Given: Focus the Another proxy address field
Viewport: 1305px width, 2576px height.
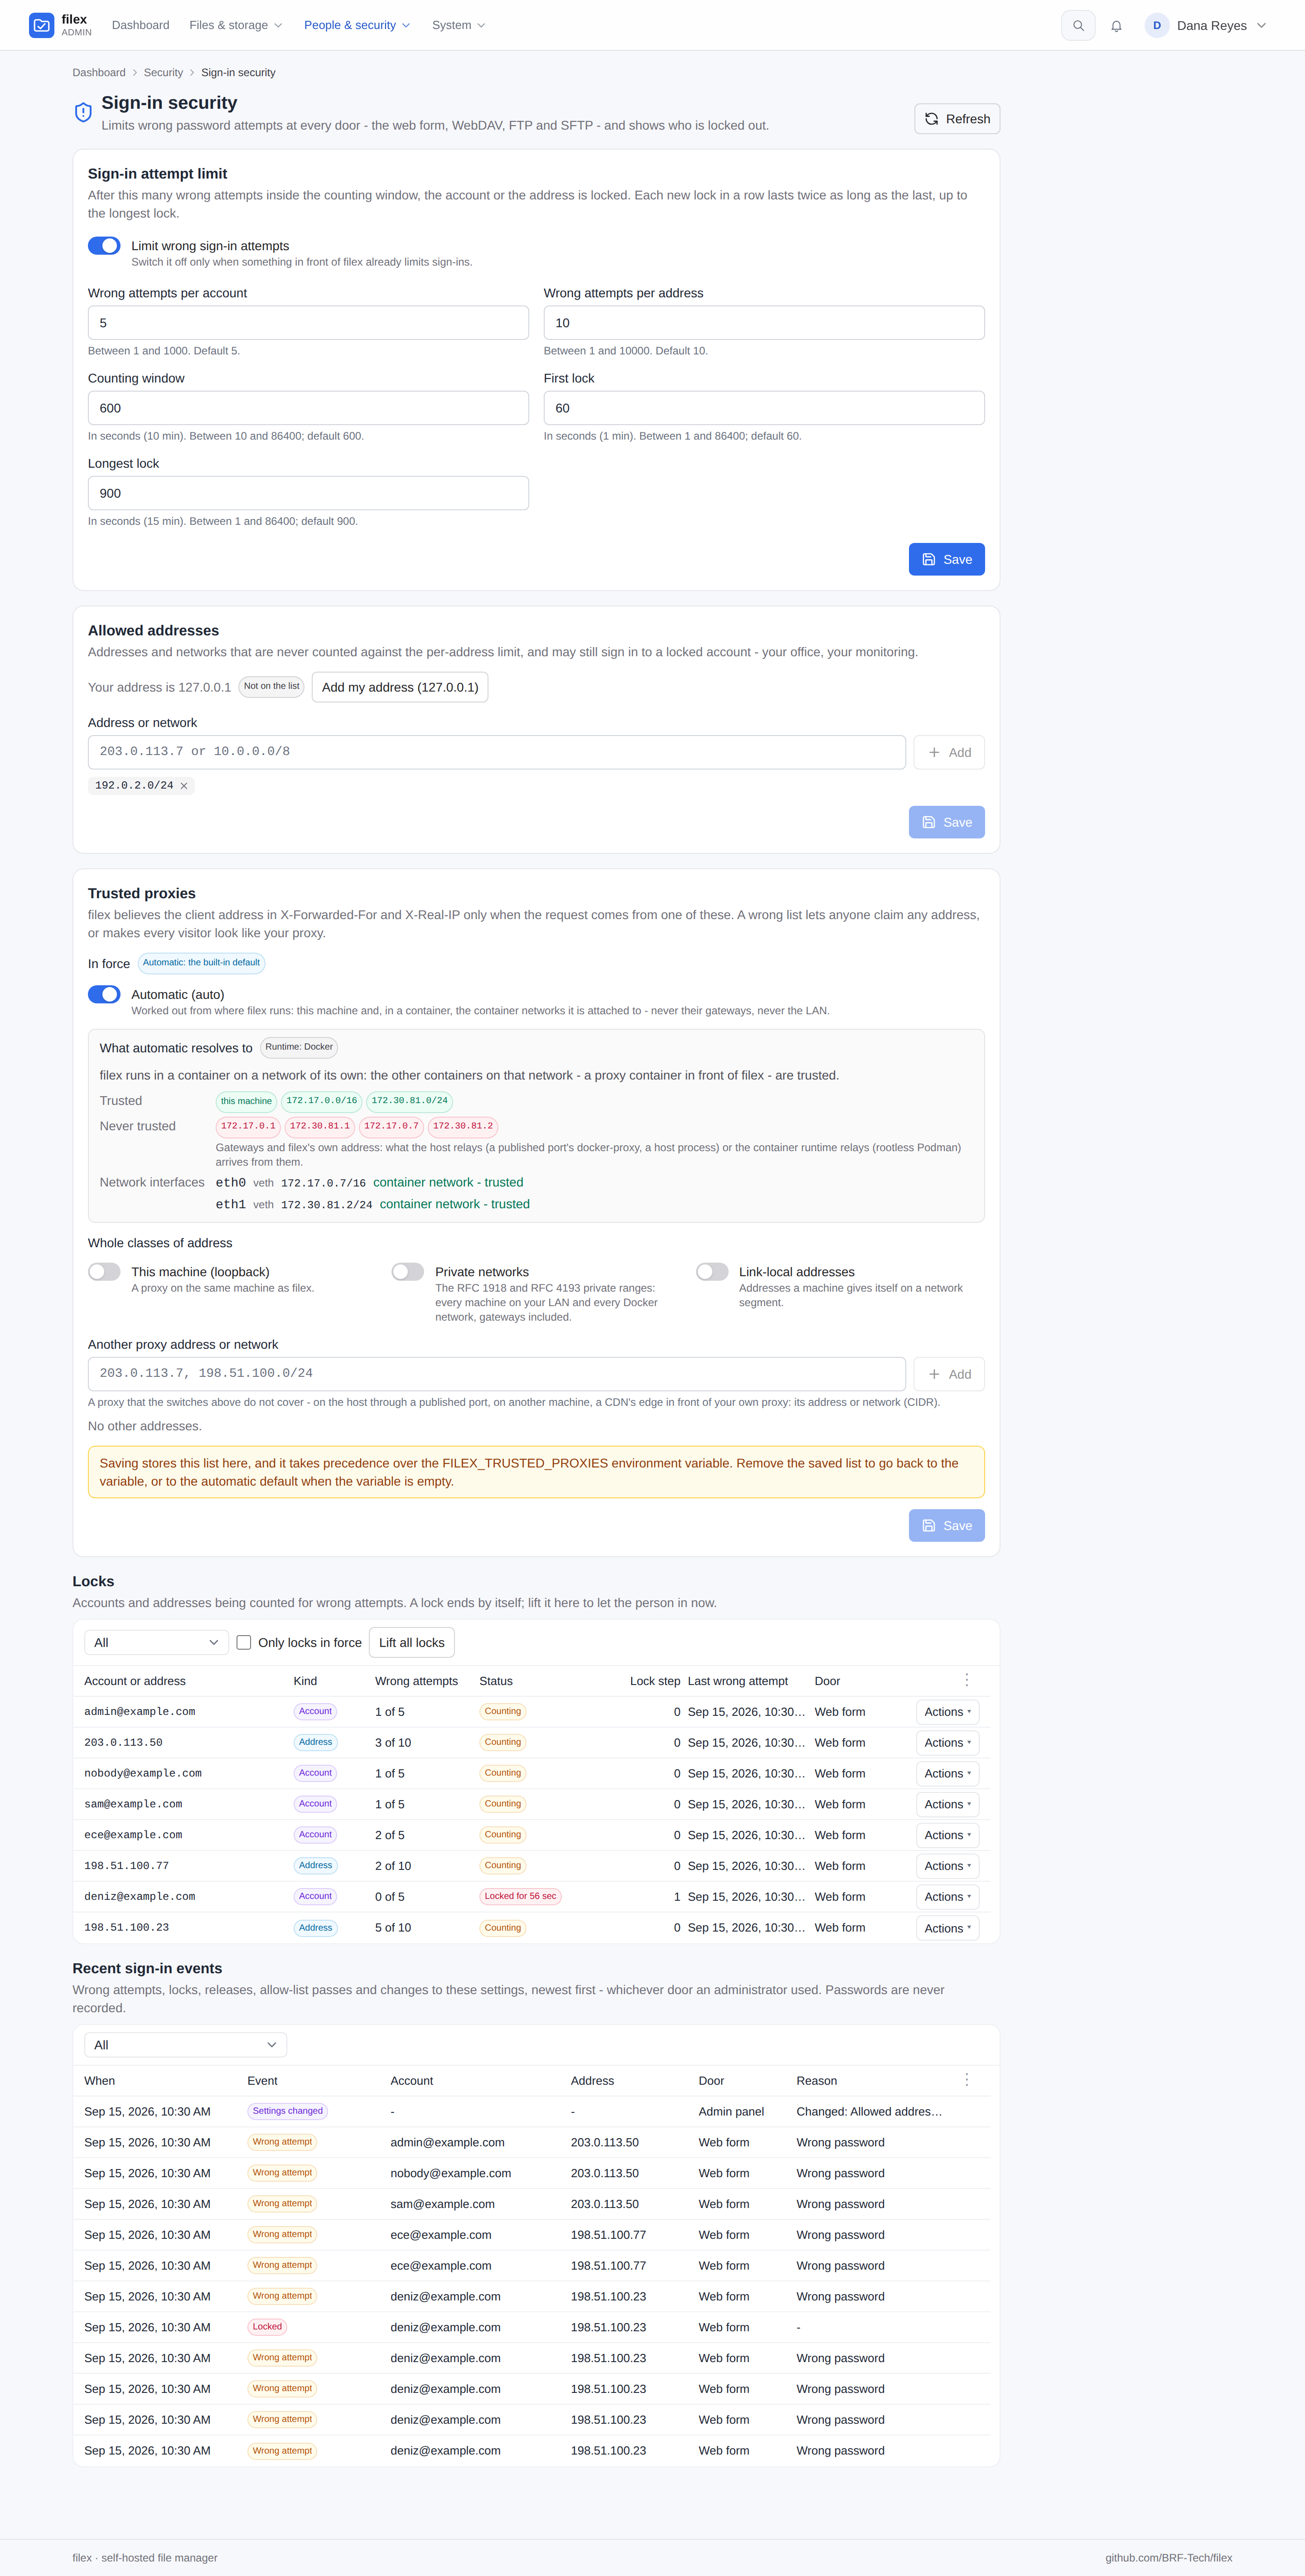Looking at the screenshot, I should 497,1374.
